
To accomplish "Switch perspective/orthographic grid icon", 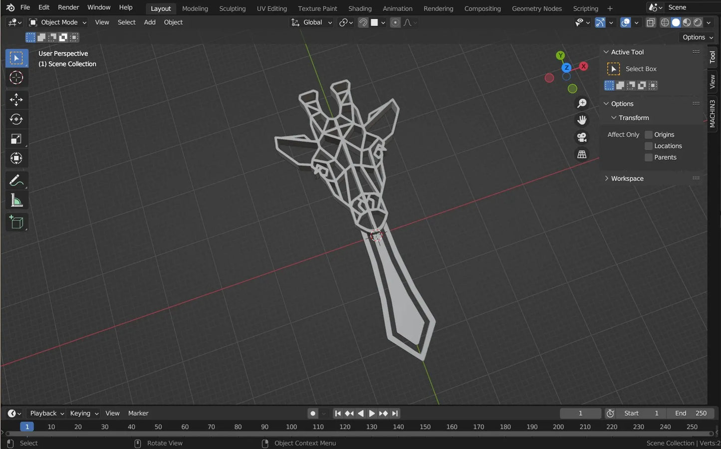I will click(x=582, y=155).
